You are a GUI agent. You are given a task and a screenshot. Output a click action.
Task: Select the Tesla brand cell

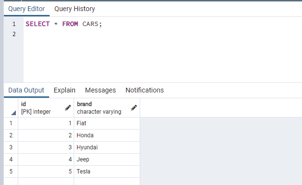[107, 172]
